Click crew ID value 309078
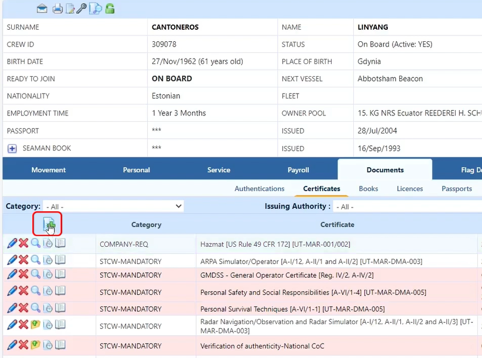 click(x=164, y=44)
